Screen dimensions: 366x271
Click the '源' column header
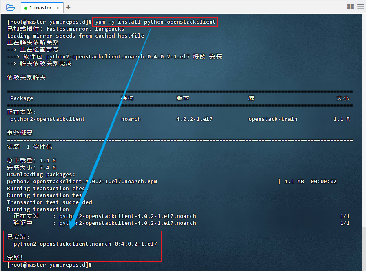point(251,98)
